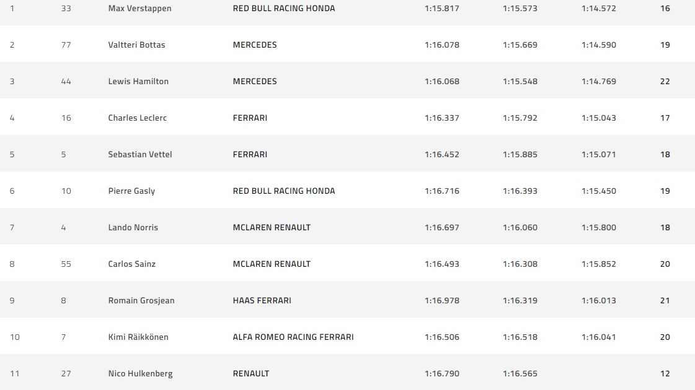Click Hamilton's lap count 22
Viewport: 695px width, 390px height.
(x=665, y=82)
